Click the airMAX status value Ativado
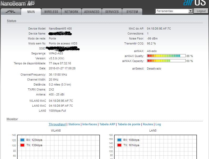209x159 pixels. [152, 51]
